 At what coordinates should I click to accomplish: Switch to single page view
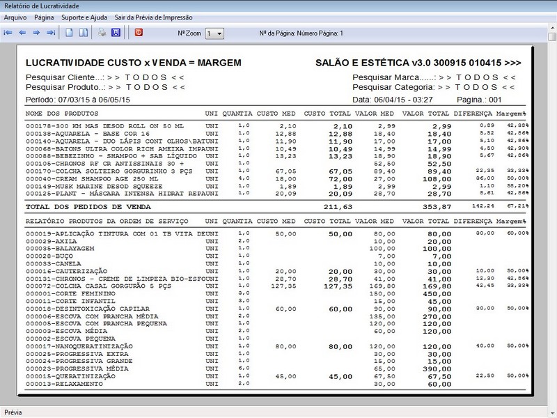pos(69,33)
